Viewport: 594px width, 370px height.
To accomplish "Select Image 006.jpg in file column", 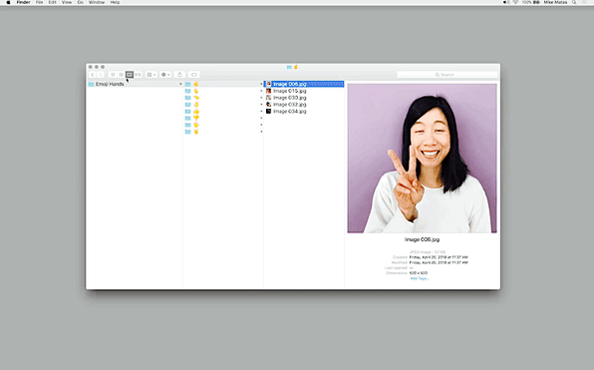I will (304, 84).
